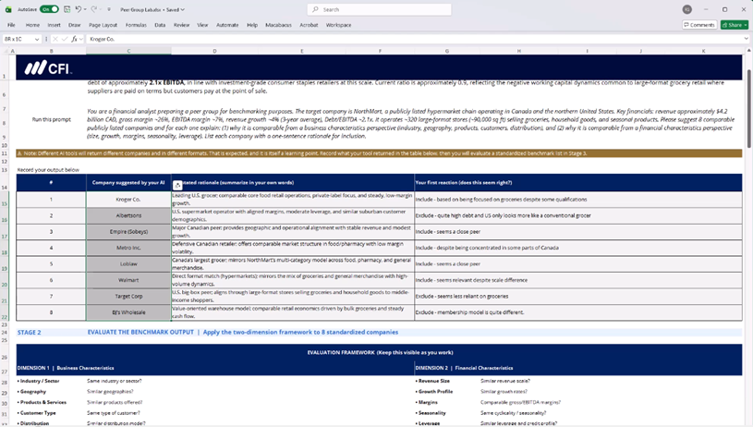The width and height of the screenshot is (753, 427).
Task: Open Customize Quick Access Toolbar dropdown
Action: [x=107, y=9]
